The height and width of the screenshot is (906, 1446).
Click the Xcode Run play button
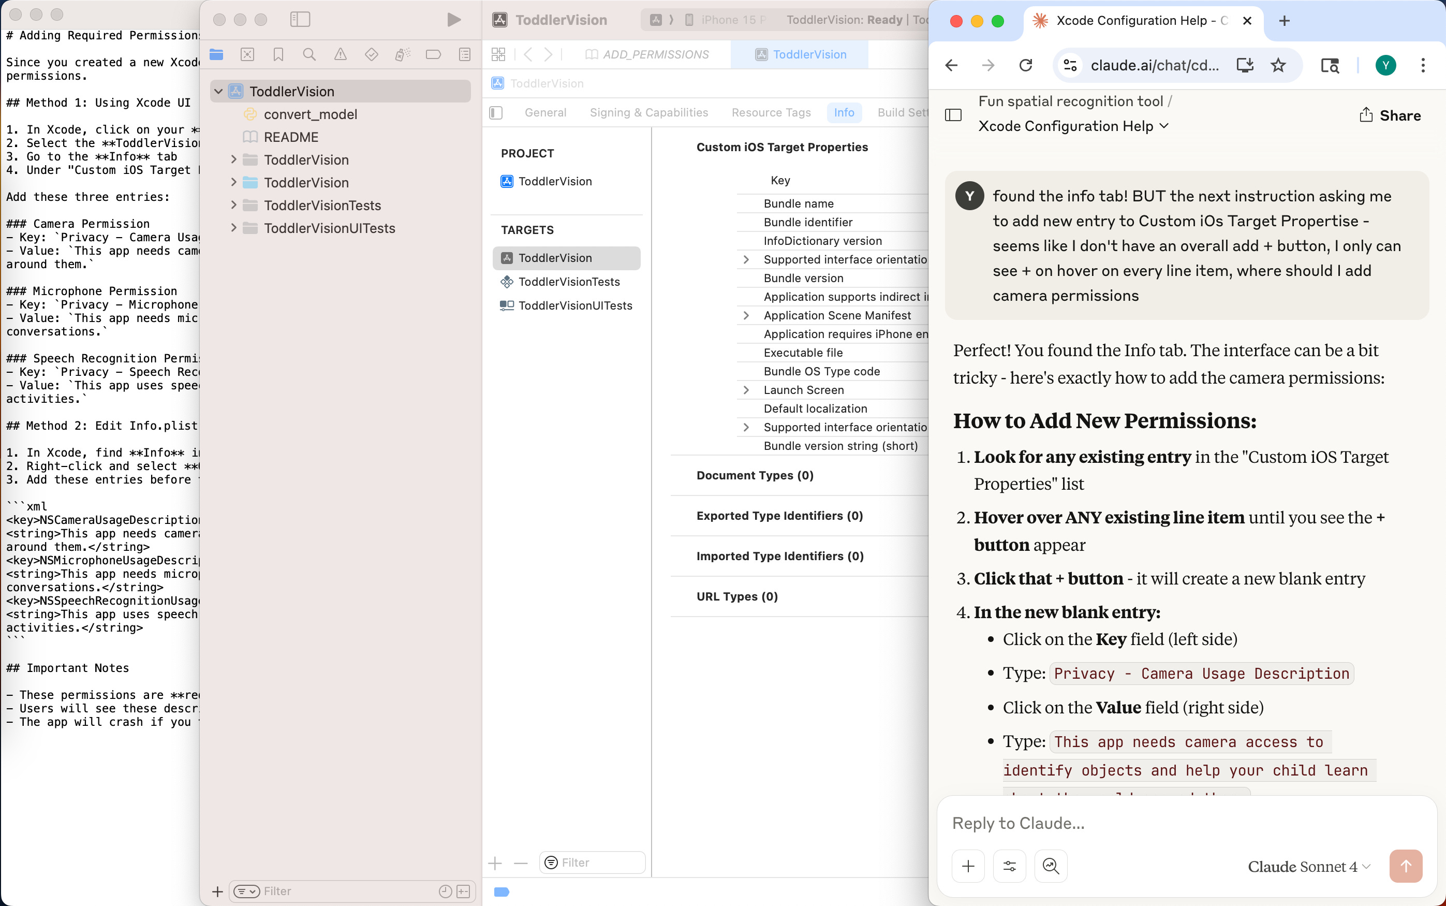(453, 20)
